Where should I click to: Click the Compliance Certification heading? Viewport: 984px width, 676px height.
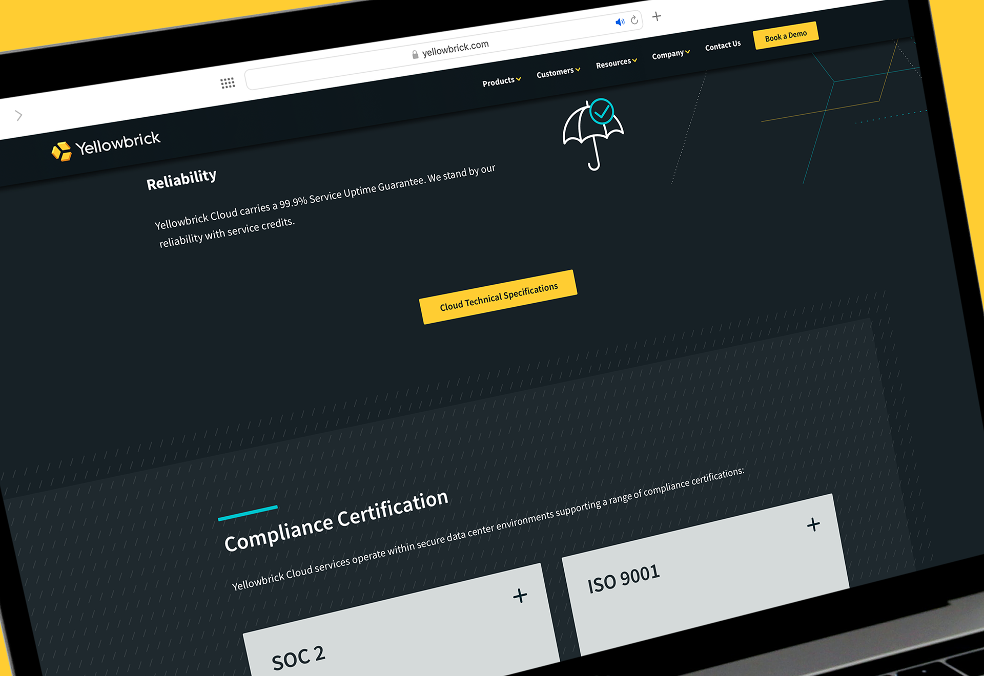point(336,520)
